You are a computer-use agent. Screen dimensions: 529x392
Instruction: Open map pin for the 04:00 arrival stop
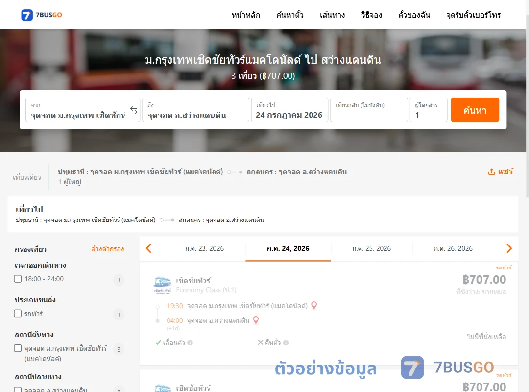click(256, 320)
